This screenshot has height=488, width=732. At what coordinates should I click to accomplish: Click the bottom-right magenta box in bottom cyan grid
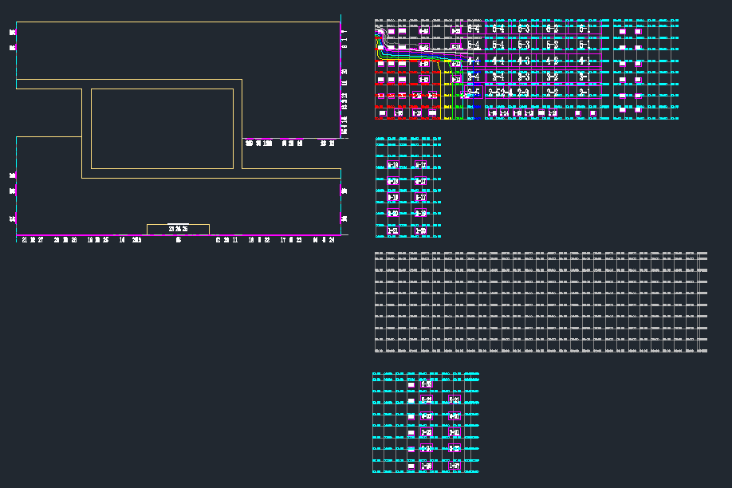454,466
